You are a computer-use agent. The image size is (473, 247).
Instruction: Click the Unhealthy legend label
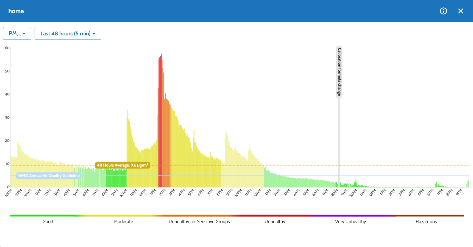point(275,222)
